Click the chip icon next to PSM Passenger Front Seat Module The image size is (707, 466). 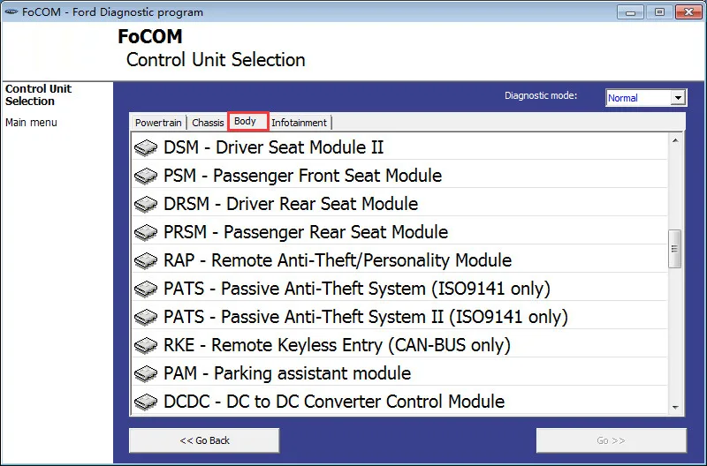[x=146, y=176]
